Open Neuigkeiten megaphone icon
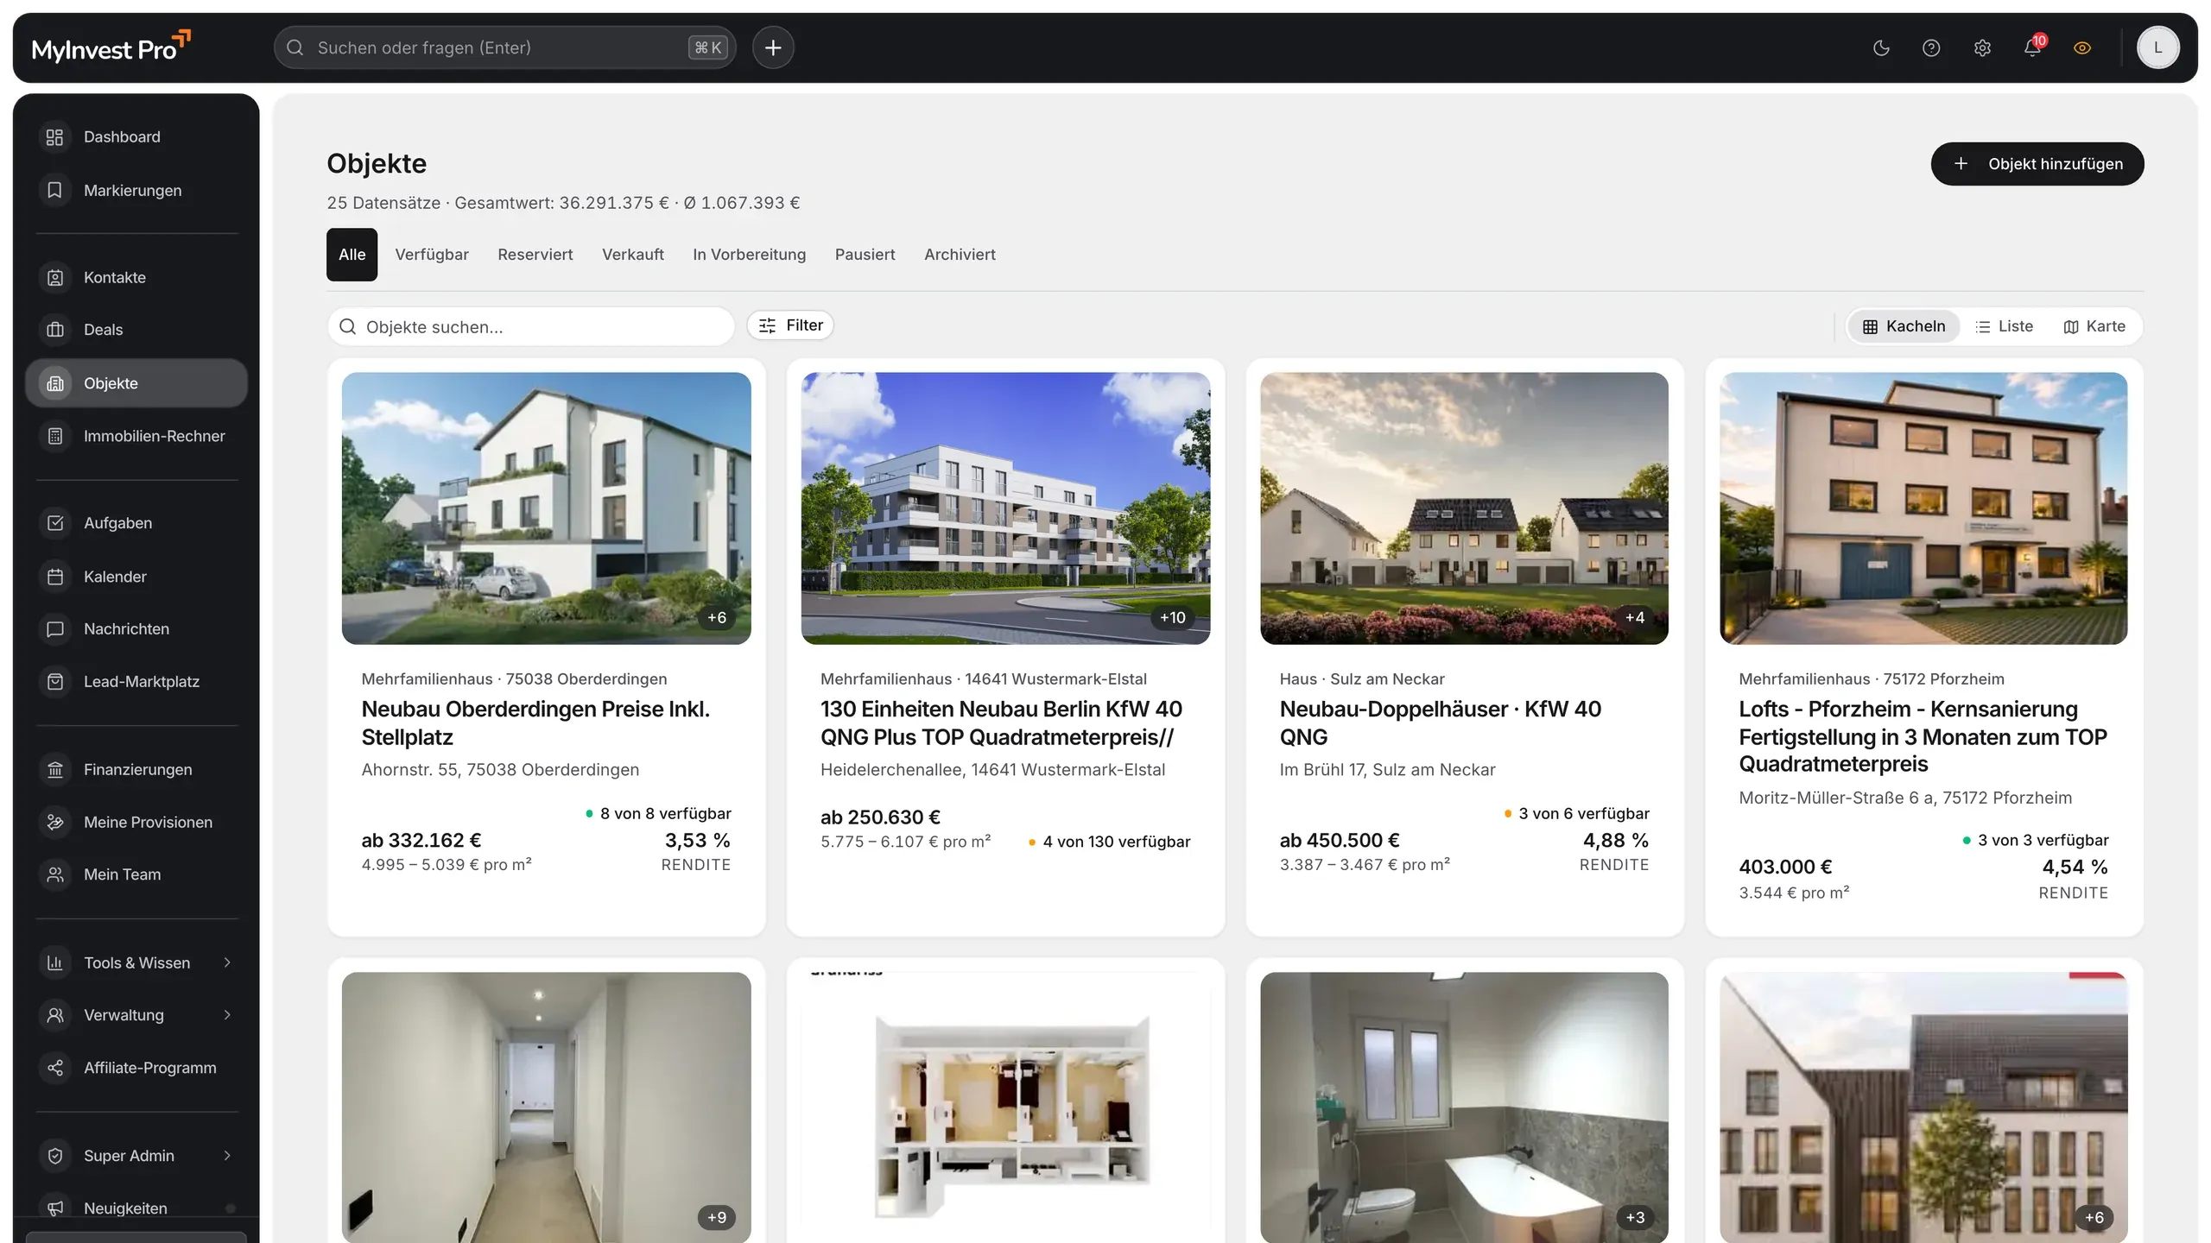 point(55,1208)
